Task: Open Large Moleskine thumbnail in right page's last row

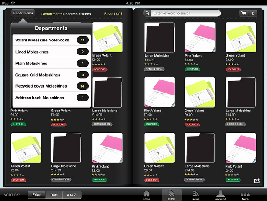Action: click(200, 148)
